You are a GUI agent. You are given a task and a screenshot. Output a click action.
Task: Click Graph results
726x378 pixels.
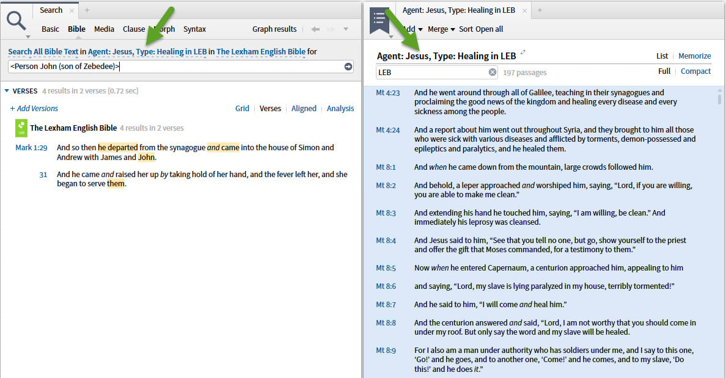pyautogui.click(x=274, y=29)
